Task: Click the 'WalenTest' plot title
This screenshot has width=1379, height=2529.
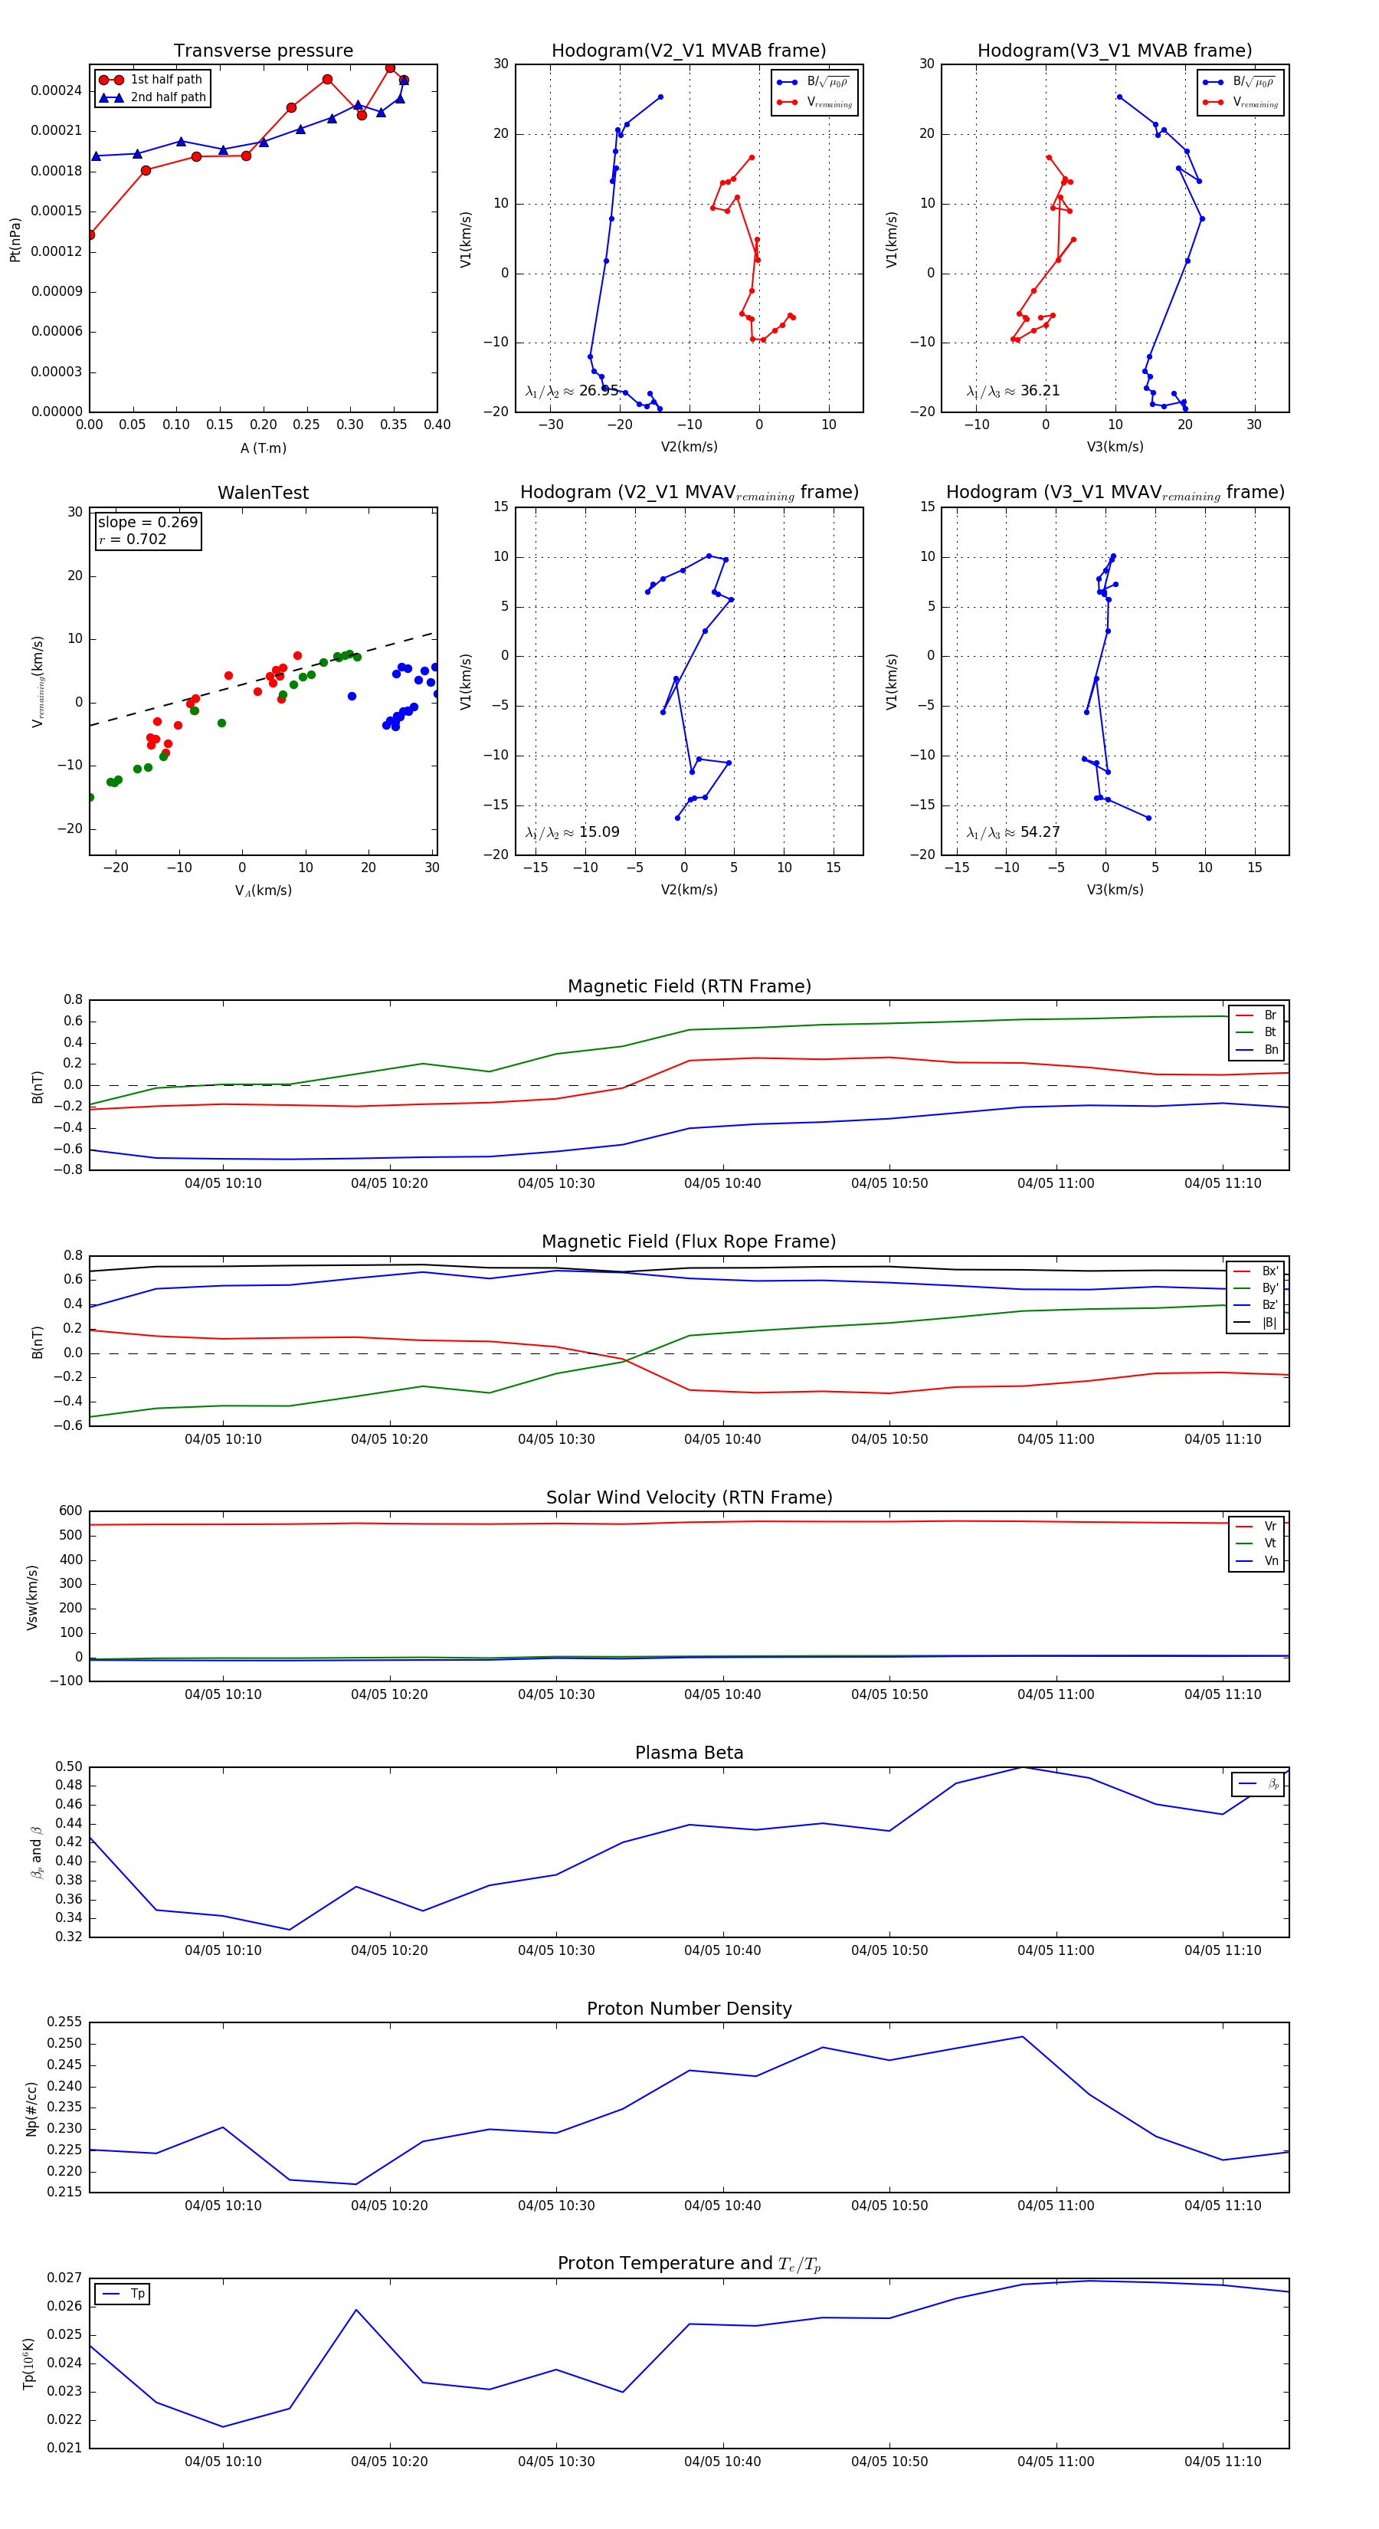Action: coord(263,493)
